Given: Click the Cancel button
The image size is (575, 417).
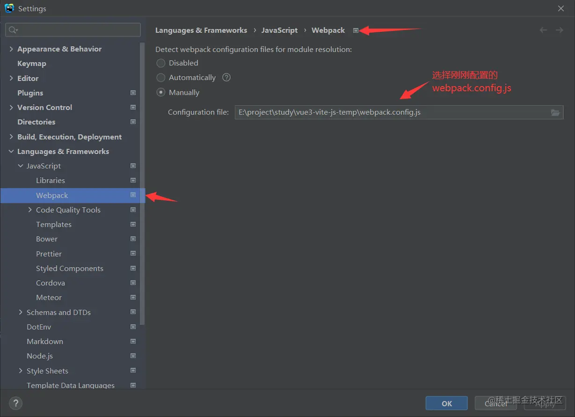Looking at the screenshot, I should tap(496, 403).
